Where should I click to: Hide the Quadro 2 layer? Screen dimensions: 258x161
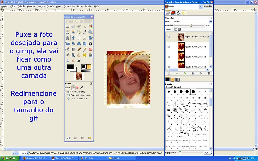tap(169, 67)
